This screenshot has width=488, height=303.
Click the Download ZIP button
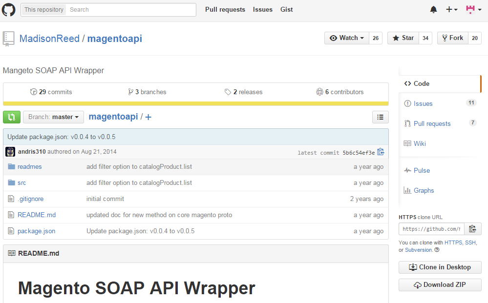[x=440, y=285]
